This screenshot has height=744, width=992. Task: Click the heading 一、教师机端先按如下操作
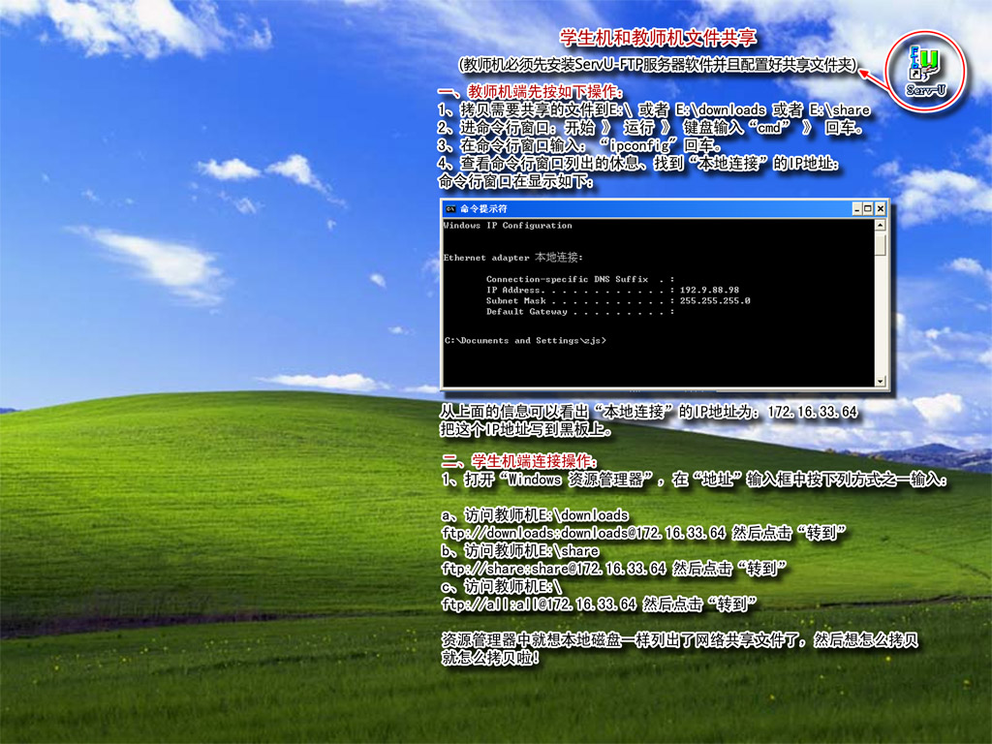tap(530, 92)
